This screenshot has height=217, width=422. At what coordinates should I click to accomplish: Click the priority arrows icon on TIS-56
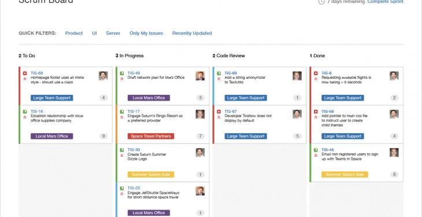316,117
